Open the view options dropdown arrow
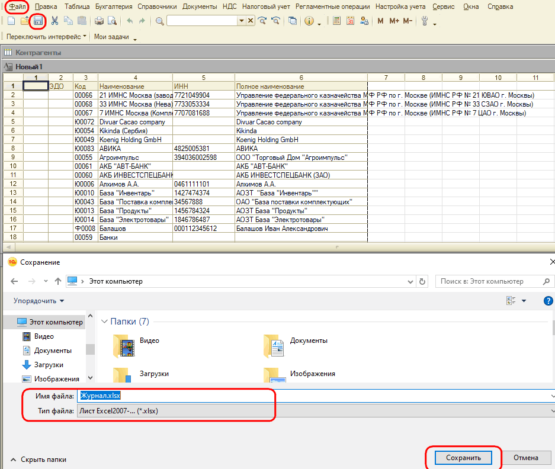 (524, 301)
